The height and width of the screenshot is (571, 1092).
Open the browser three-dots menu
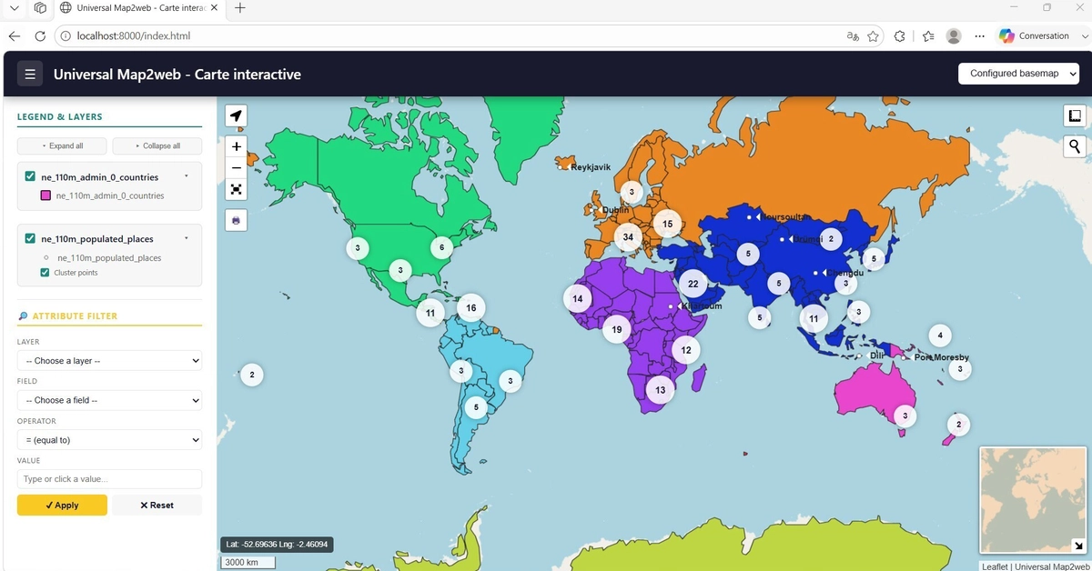[x=979, y=36]
